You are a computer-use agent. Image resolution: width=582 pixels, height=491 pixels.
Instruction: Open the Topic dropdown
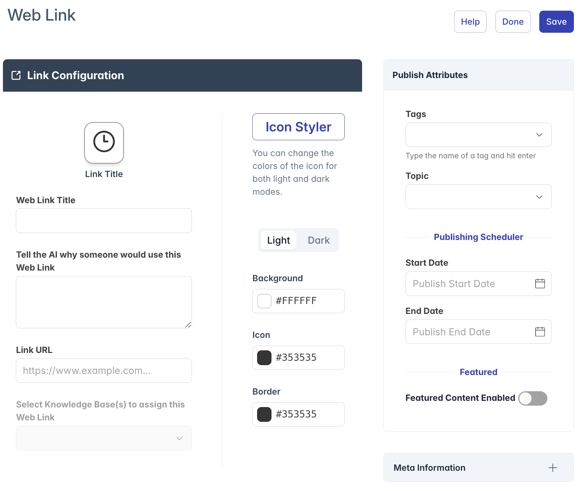click(478, 197)
